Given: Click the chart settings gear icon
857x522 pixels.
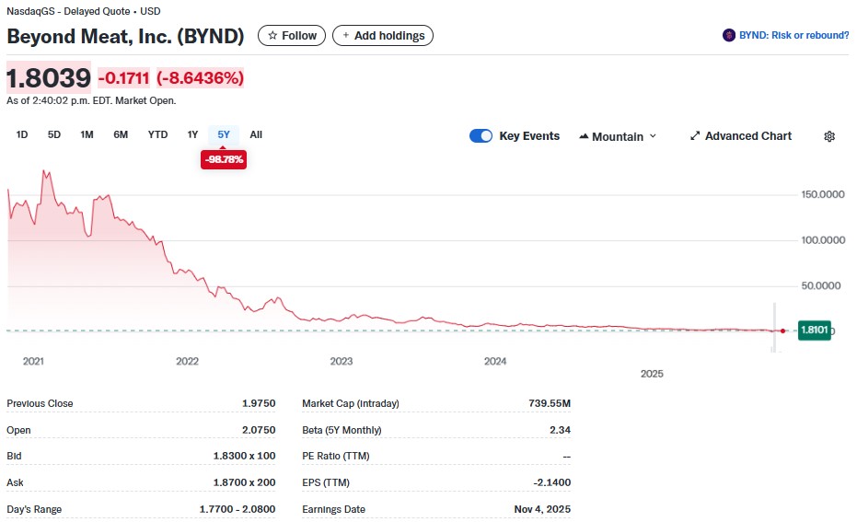Looking at the screenshot, I should [828, 136].
